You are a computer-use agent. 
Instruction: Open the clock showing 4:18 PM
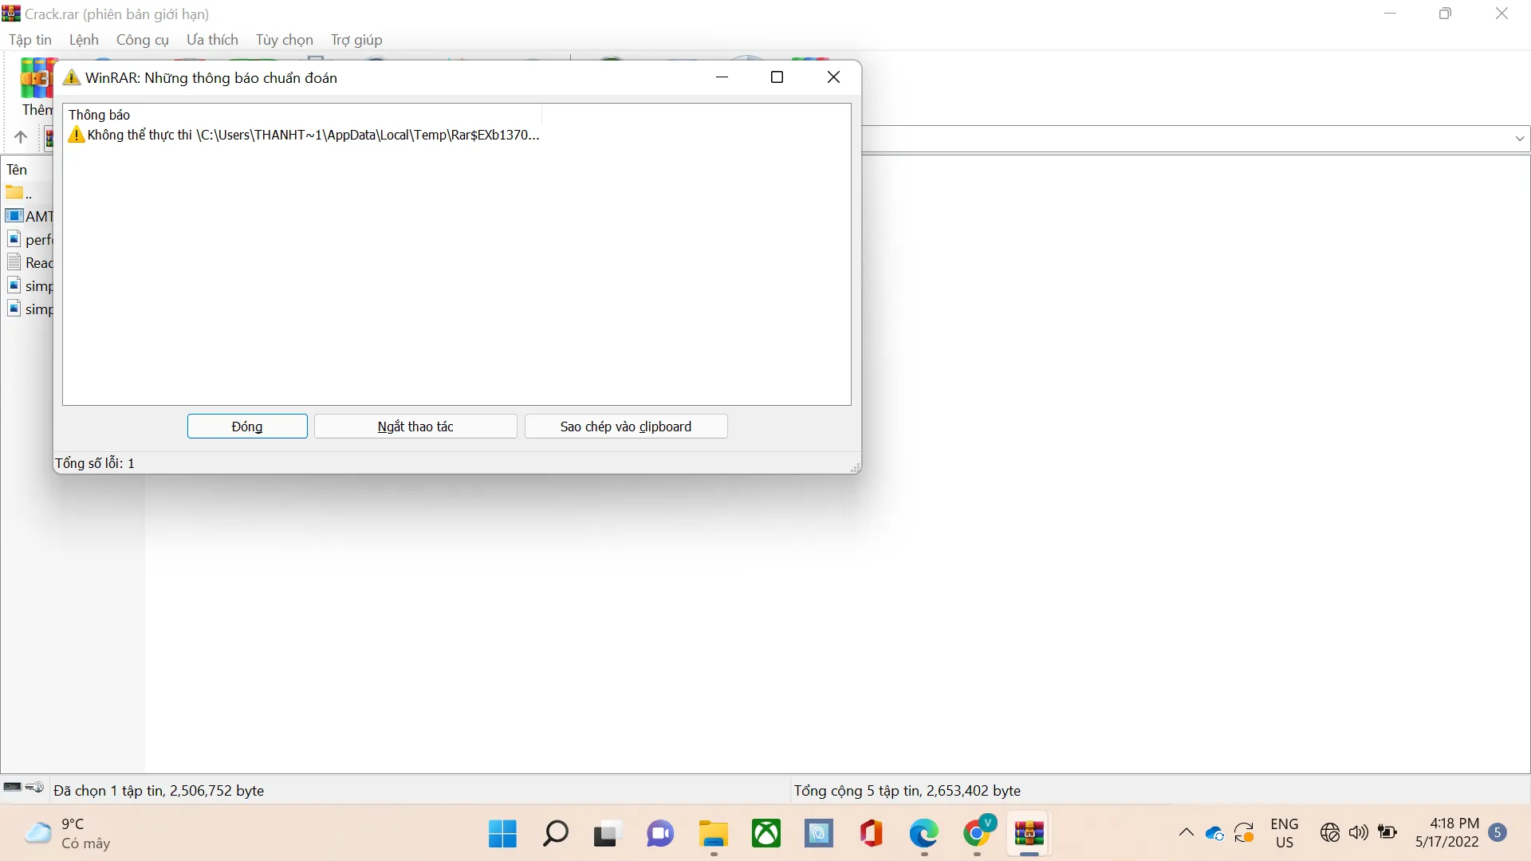click(x=1446, y=833)
